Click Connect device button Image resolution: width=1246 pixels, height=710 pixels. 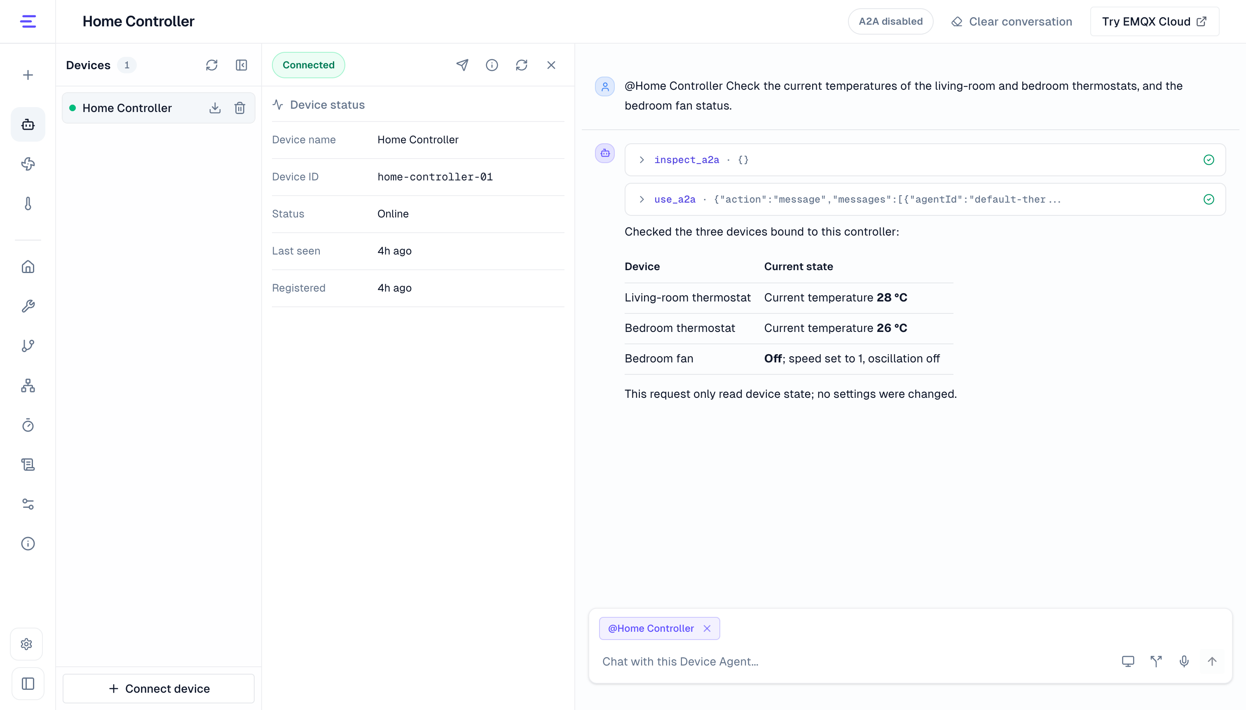(x=159, y=689)
